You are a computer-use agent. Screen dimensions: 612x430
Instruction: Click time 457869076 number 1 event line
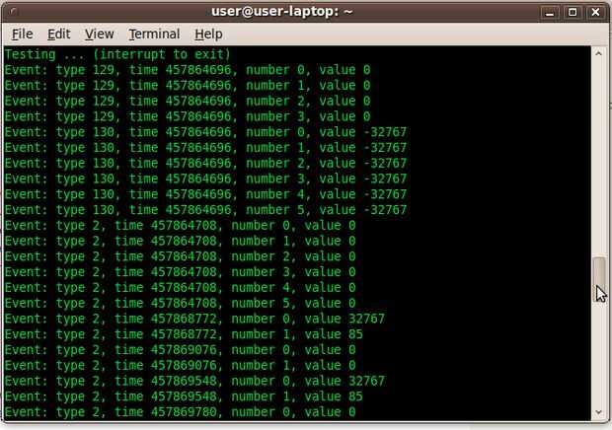click(181, 366)
